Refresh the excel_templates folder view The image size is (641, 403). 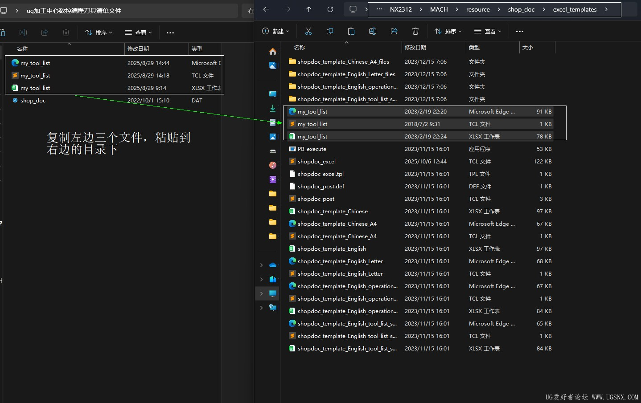pyautogui.click(x=330, y=9)
